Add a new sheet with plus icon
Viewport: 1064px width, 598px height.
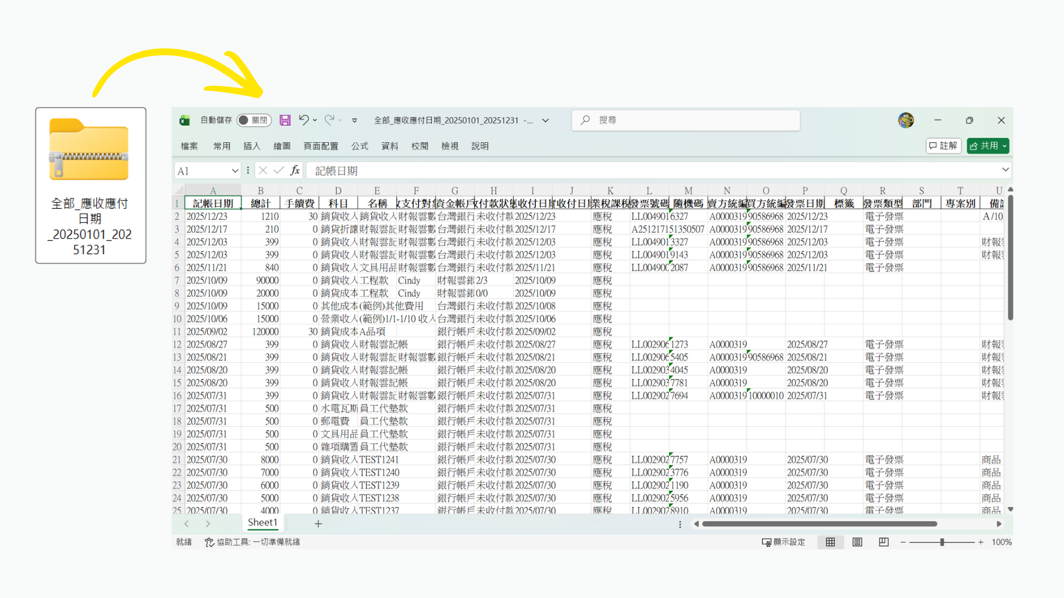tap(318, 524)
